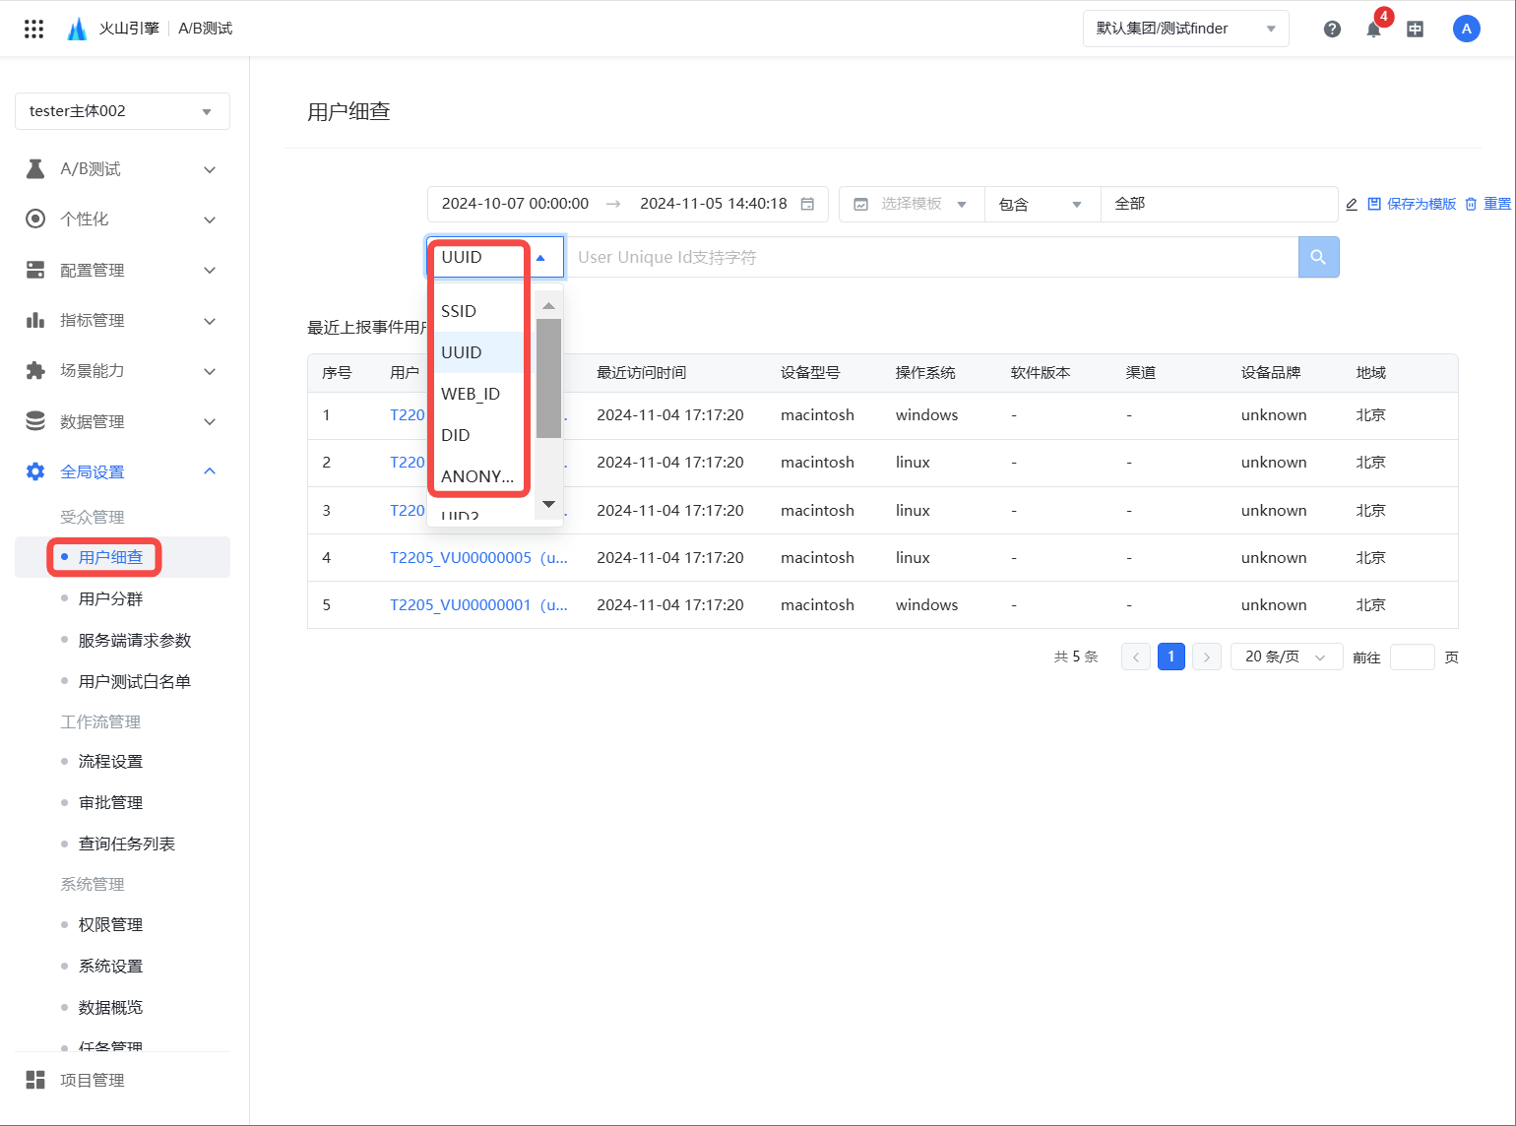Click the dropdown list scroll up arrow
The height and width of the screenshot is (1126, 1516).
[x=548, y=305]
